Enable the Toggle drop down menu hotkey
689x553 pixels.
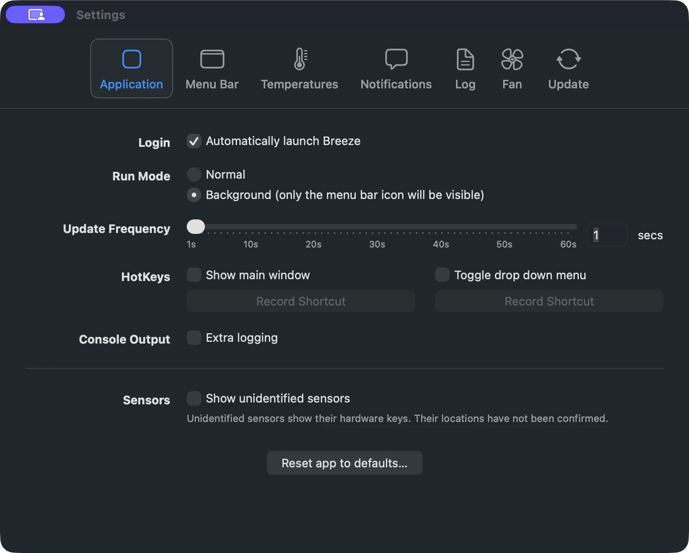click(x=442, y=275)
